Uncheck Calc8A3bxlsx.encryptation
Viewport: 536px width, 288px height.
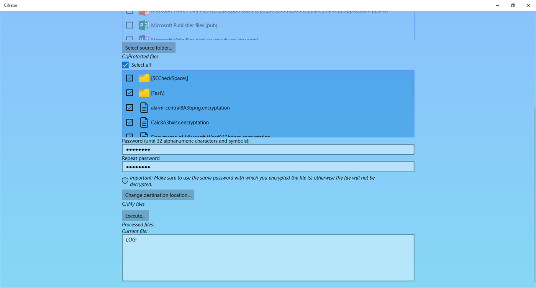pyautogui.click(x=129, y=122)
